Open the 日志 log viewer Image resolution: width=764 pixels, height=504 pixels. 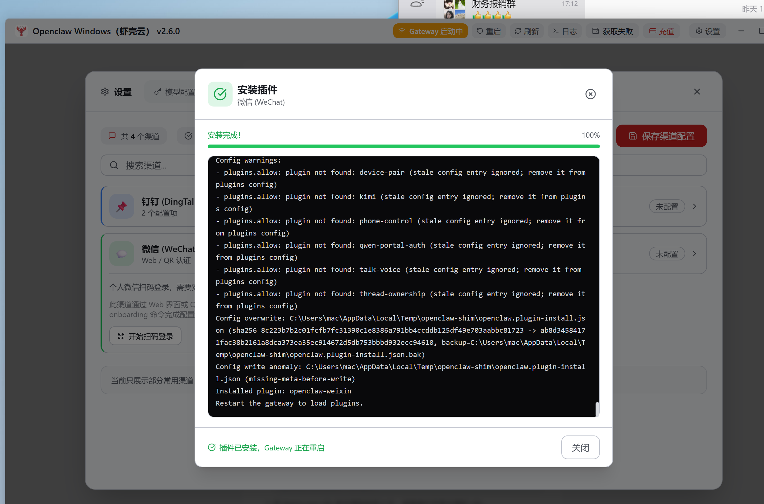coord(564,31)
